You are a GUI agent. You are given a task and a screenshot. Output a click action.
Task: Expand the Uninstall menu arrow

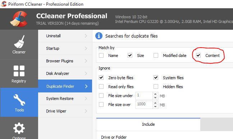pos(86,36)
